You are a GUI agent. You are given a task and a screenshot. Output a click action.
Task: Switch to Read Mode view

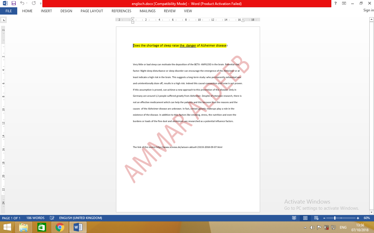click(x=294, y=218)
